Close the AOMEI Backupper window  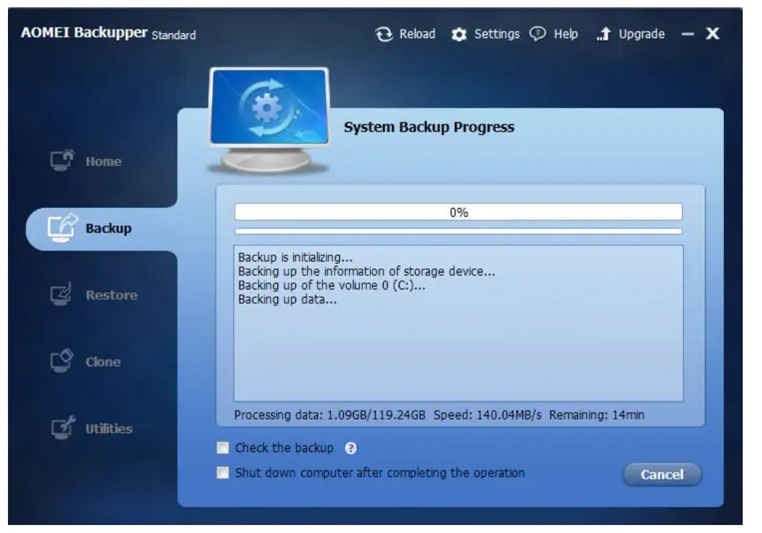click(x=712, y=34)
